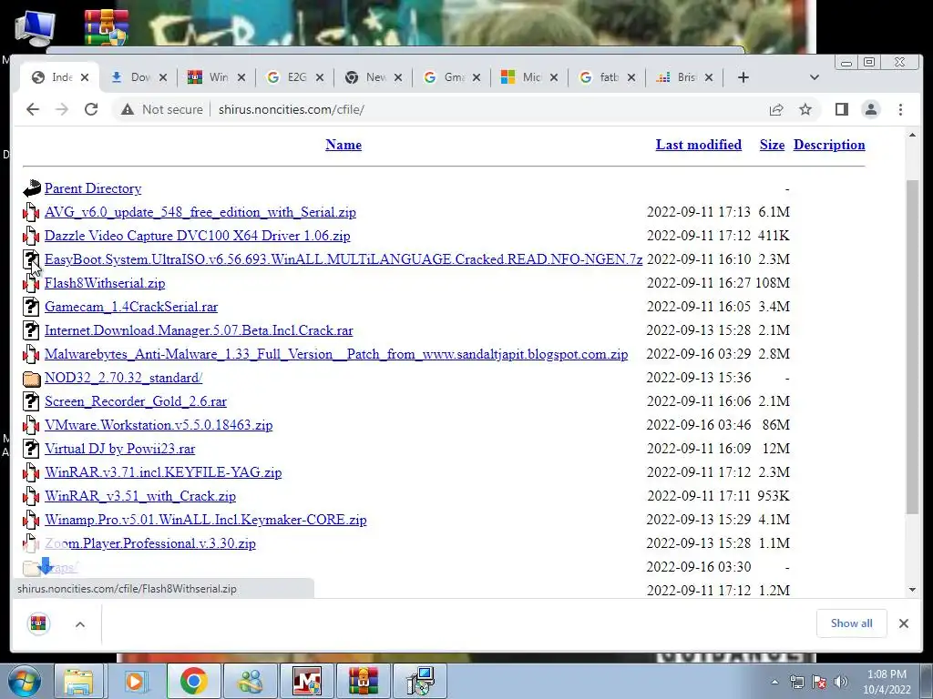Switch to the New tab

[x=373, y=77]
